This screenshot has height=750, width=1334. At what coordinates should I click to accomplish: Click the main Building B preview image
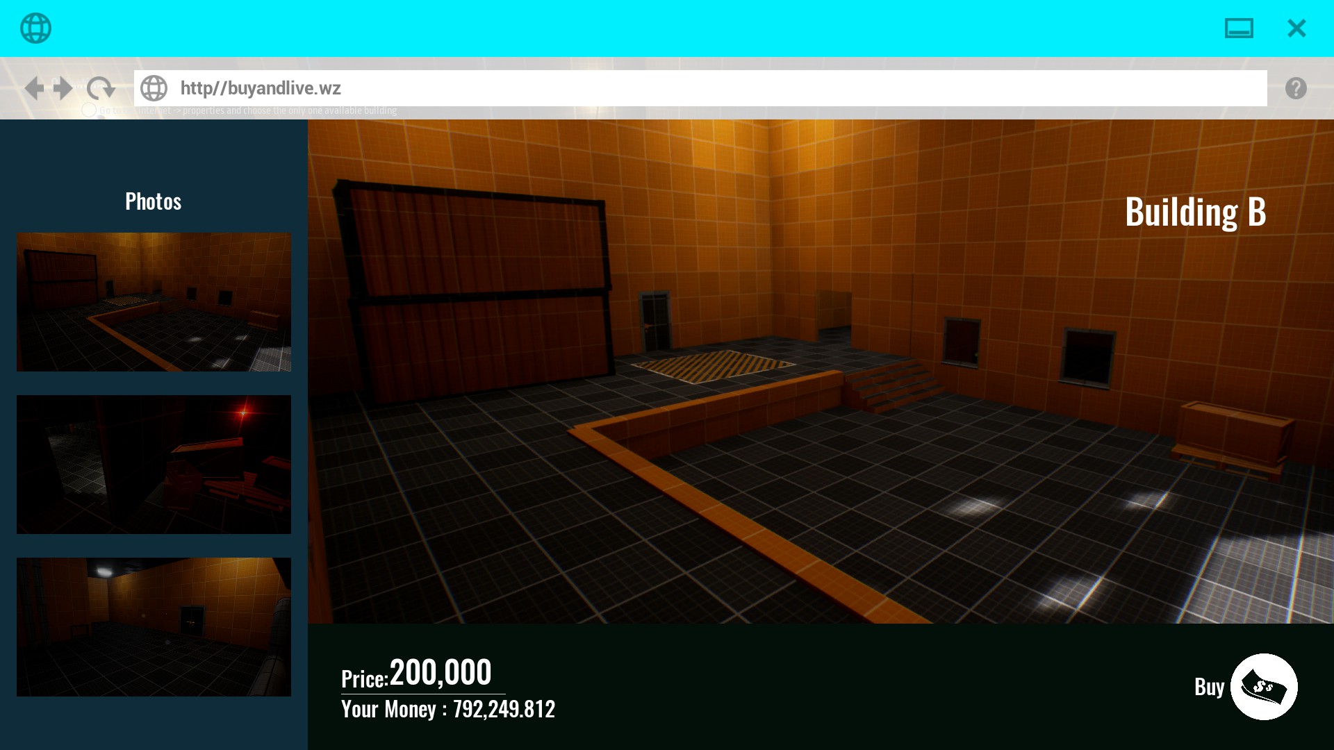point(821,372)
